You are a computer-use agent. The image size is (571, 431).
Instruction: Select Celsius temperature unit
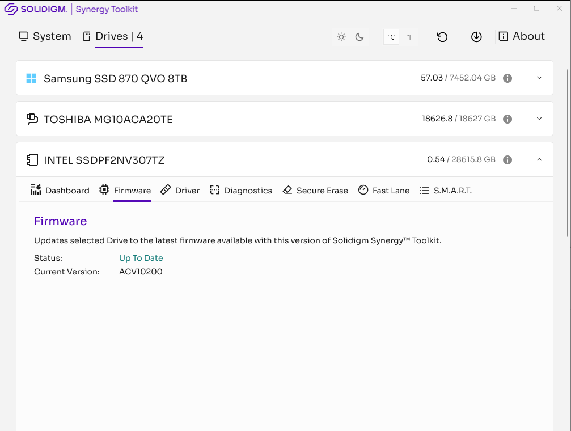(x=391, y=37)
